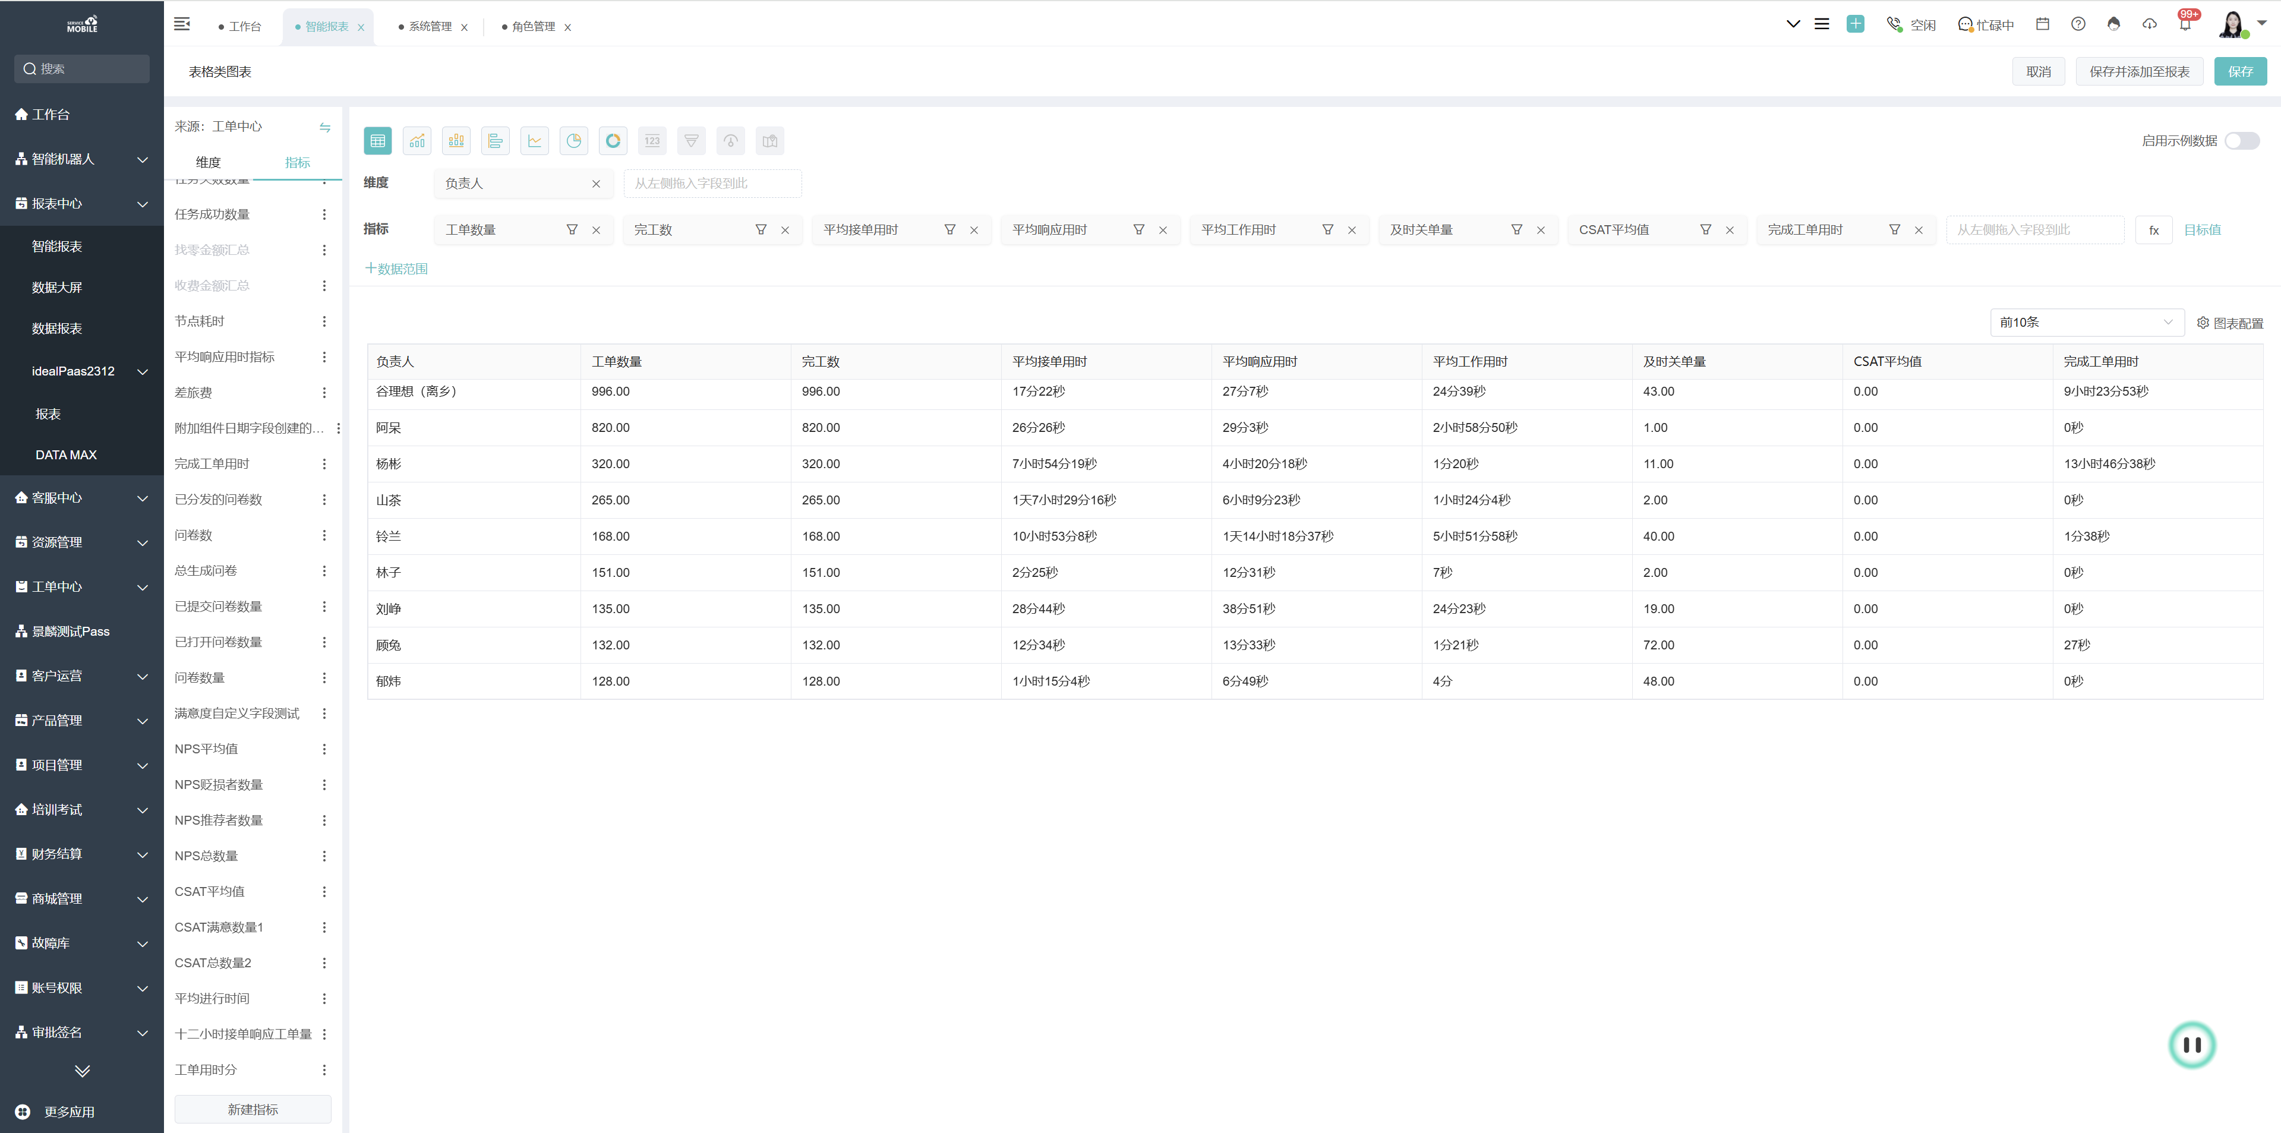Click the 取消 button

[2039, 72]
